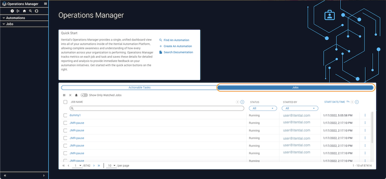Open the three-dot menu for dummy1 job
Screen dimensions: 386x179
tap(365, 116)
